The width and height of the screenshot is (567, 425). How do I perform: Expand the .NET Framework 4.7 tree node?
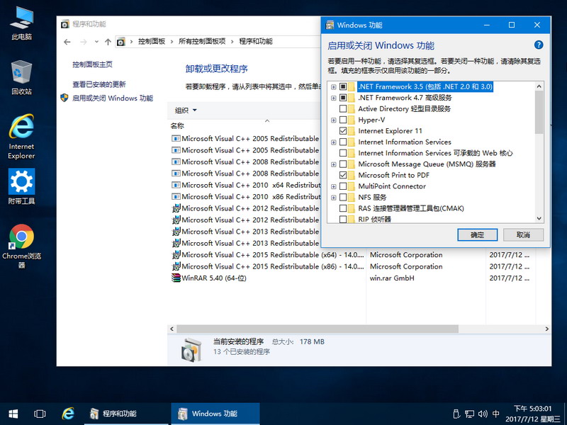(333, 98)
